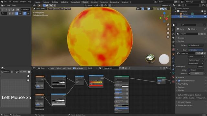
Task: Toggle viewport gizmo visibility button
Action: [143, 9]
